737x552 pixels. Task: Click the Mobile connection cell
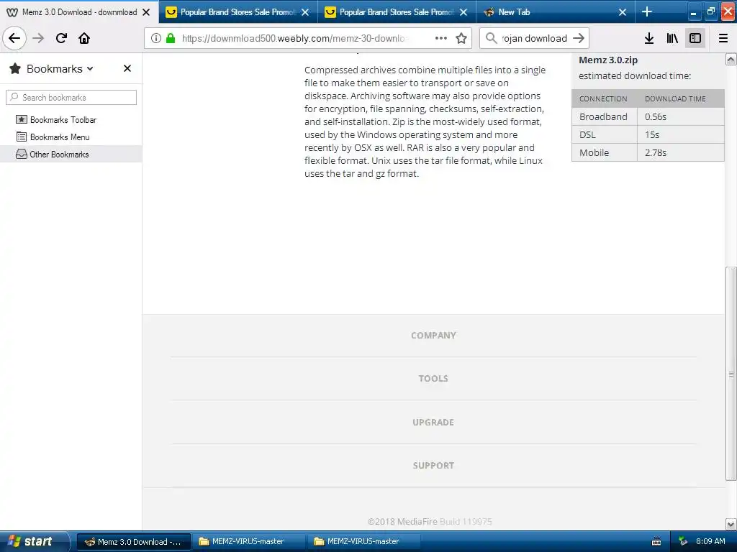click(604, 152)
